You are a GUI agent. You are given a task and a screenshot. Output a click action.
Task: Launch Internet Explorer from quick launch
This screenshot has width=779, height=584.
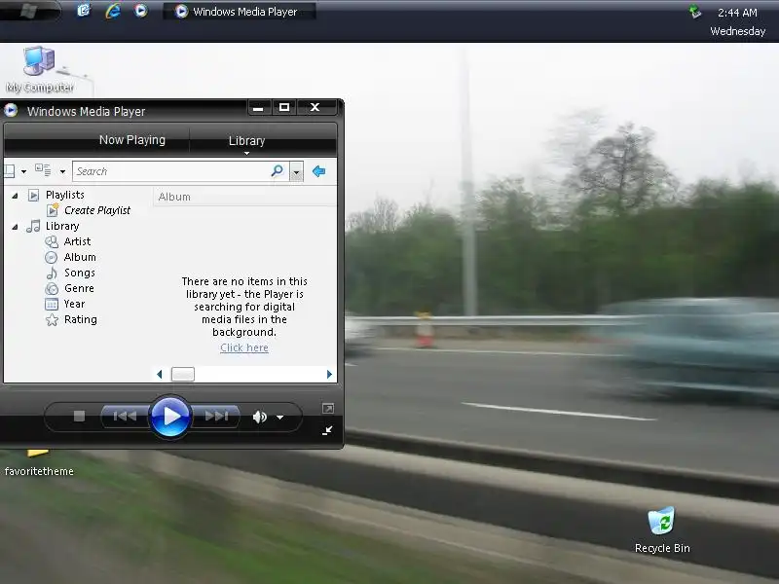pos(113,11)
